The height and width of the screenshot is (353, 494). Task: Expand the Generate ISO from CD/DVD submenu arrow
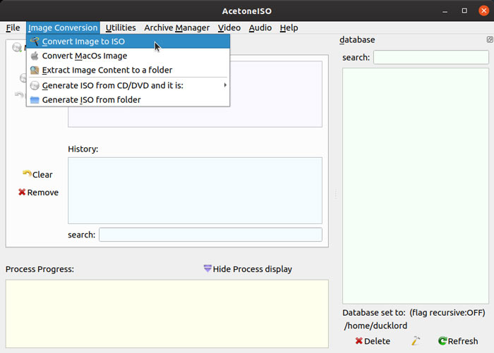tap(225, 85)
